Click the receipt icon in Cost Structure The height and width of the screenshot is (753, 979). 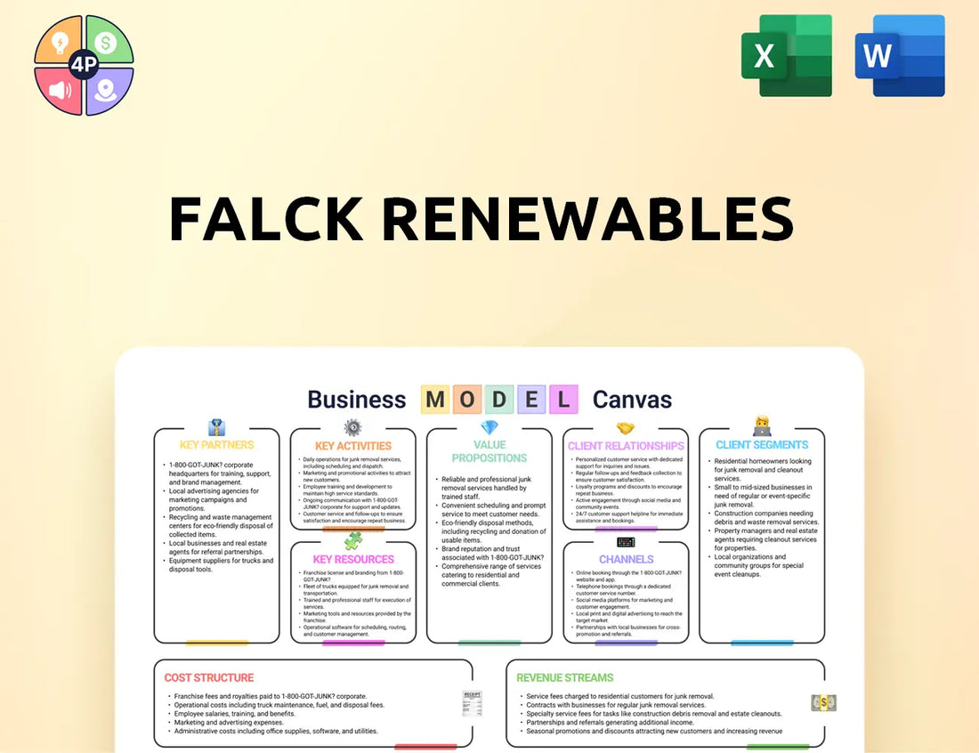click(472, 703)
